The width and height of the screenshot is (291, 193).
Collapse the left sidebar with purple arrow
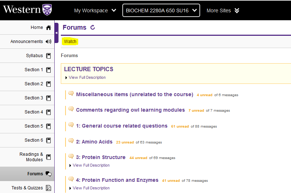pos(56,33)
